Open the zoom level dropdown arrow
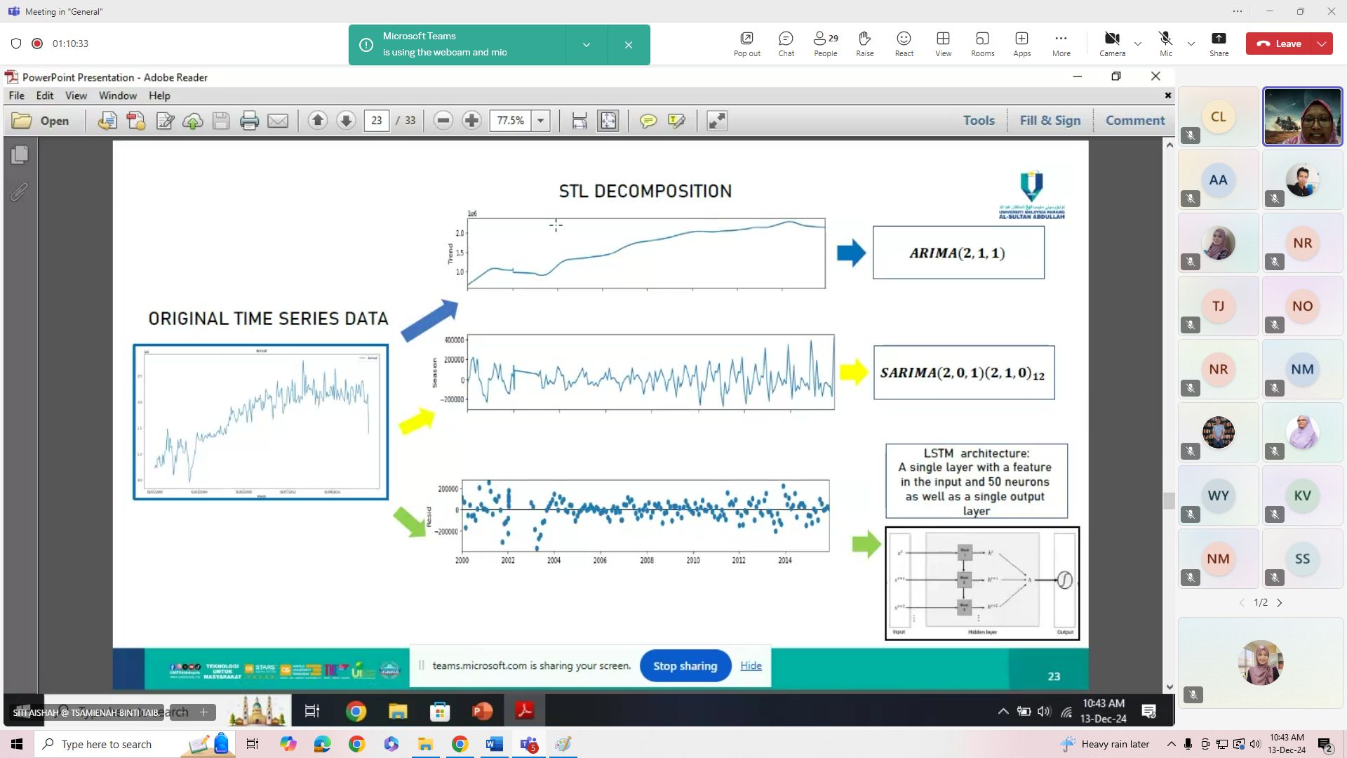 coord(540,121)
